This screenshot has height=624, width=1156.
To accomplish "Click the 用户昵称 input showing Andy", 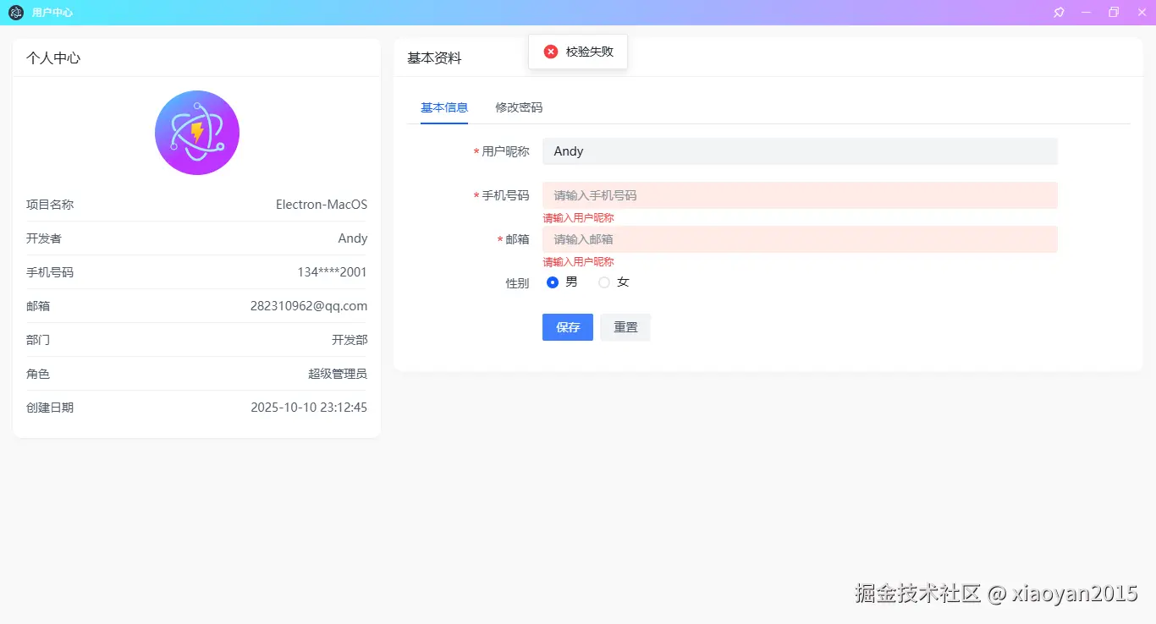I will [800, 151].
